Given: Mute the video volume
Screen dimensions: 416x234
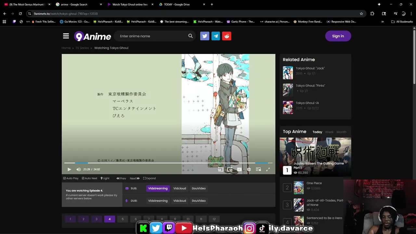Looking at the screenshot, I should (78, 169).
